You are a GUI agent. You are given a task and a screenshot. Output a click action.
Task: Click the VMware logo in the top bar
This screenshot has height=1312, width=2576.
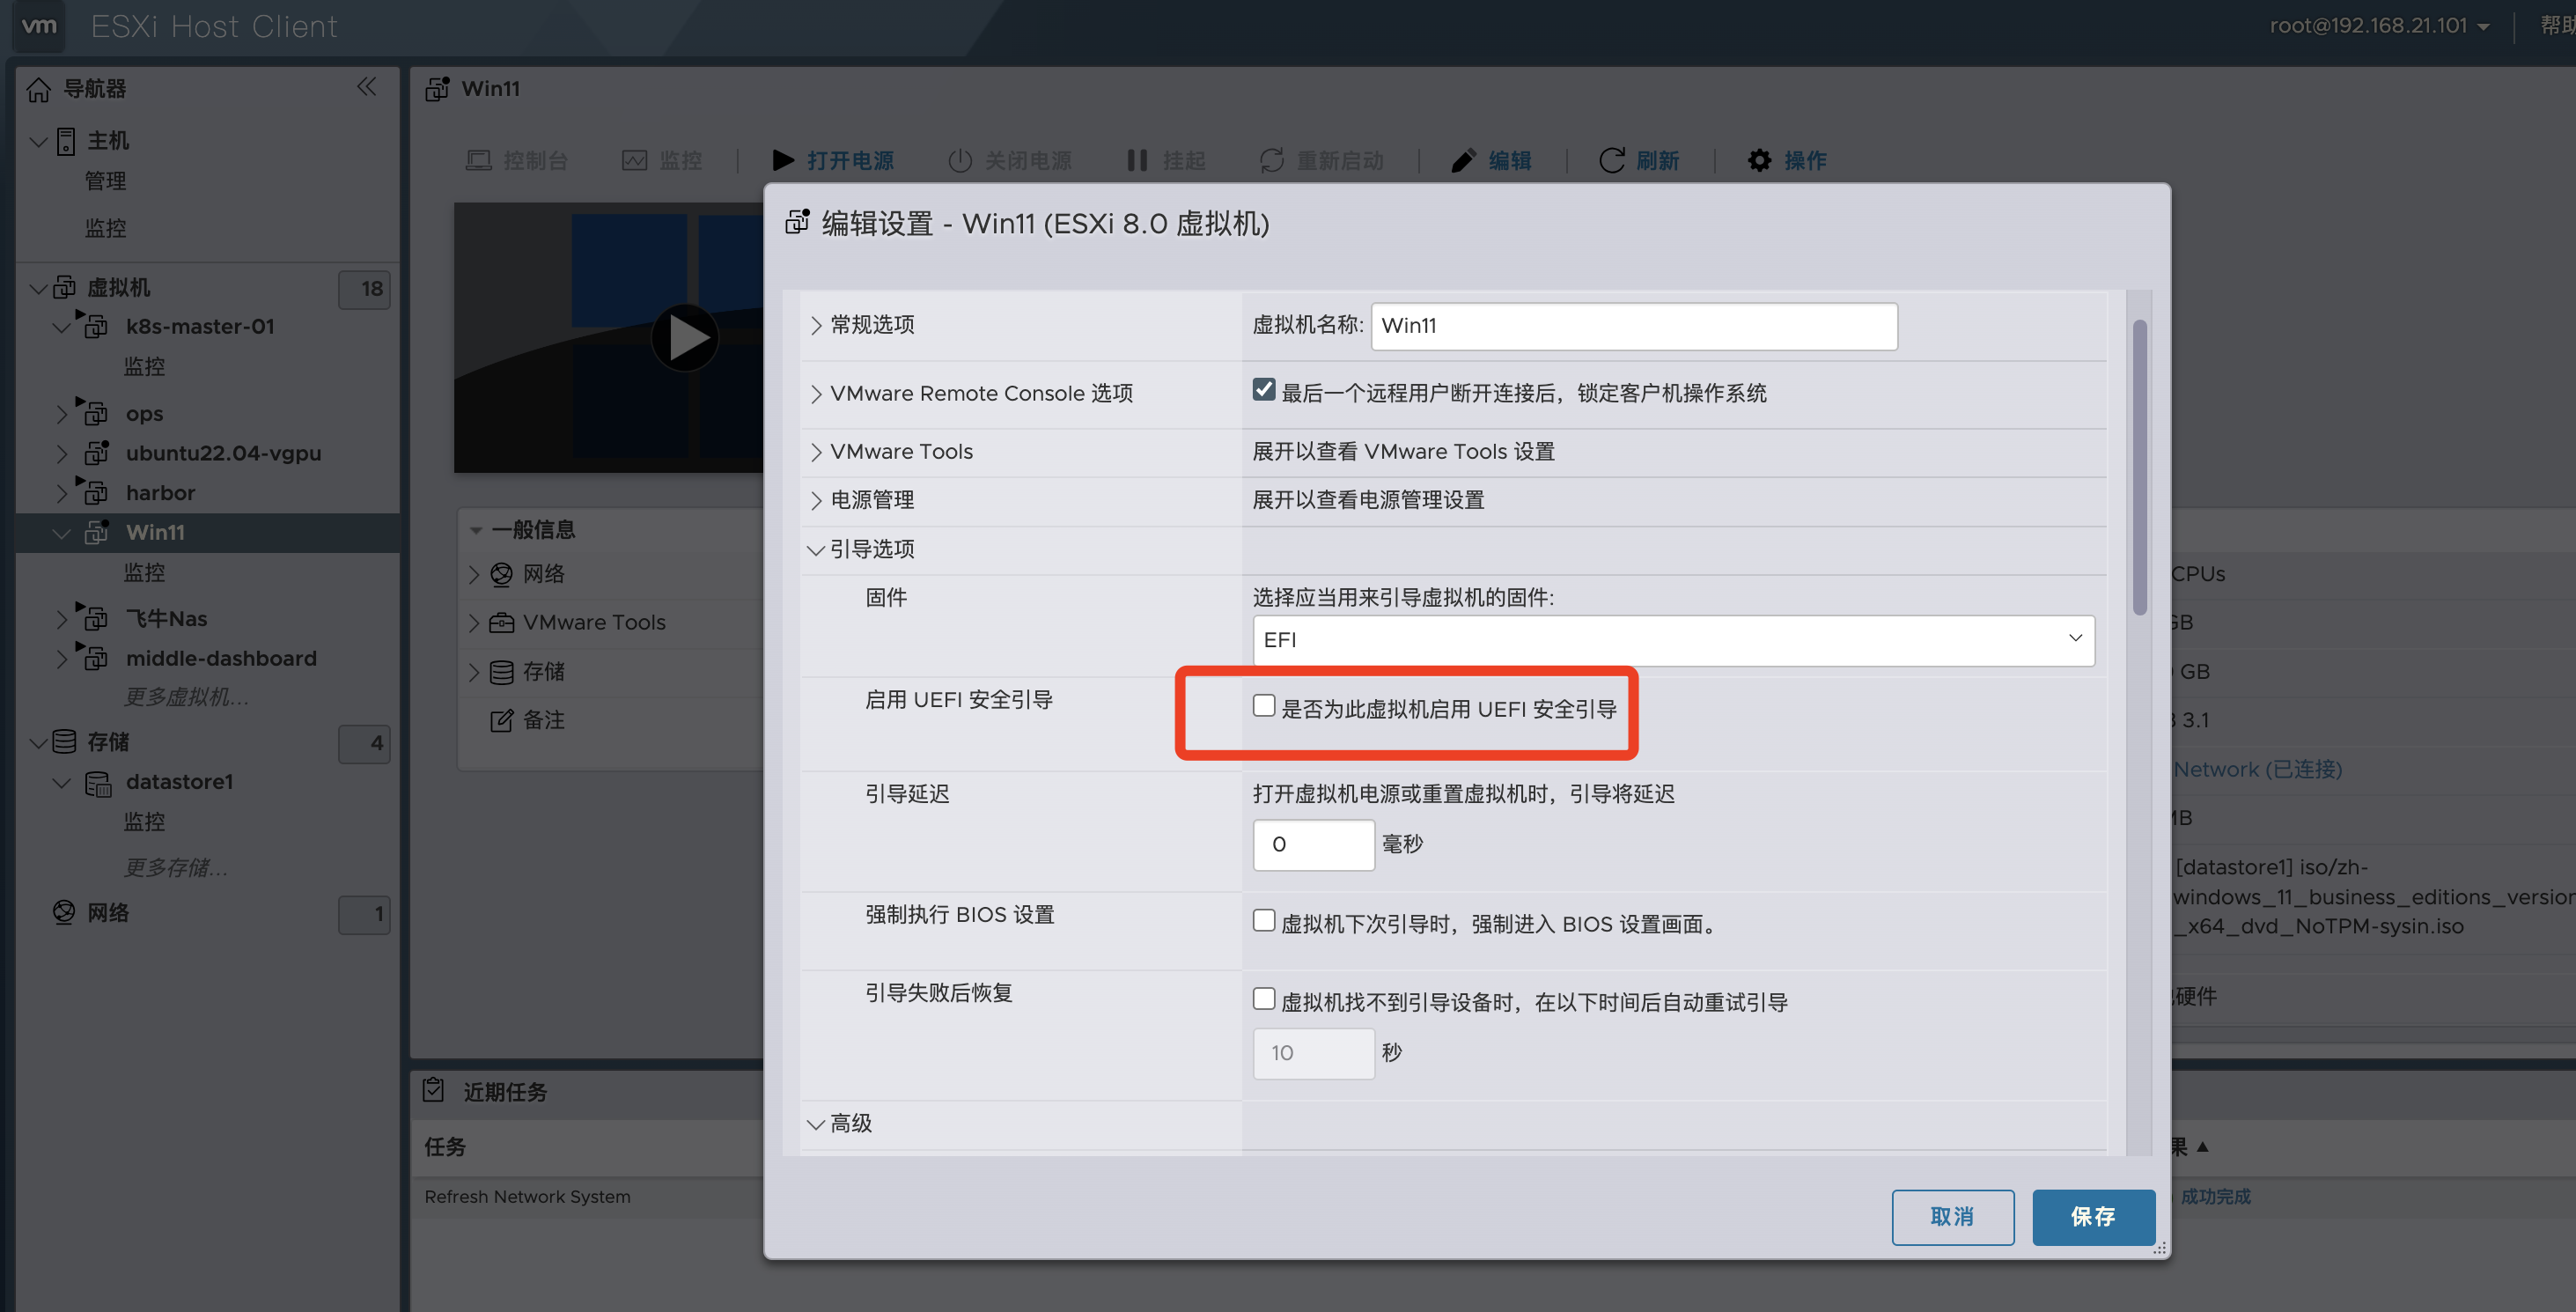pos(39,26)
